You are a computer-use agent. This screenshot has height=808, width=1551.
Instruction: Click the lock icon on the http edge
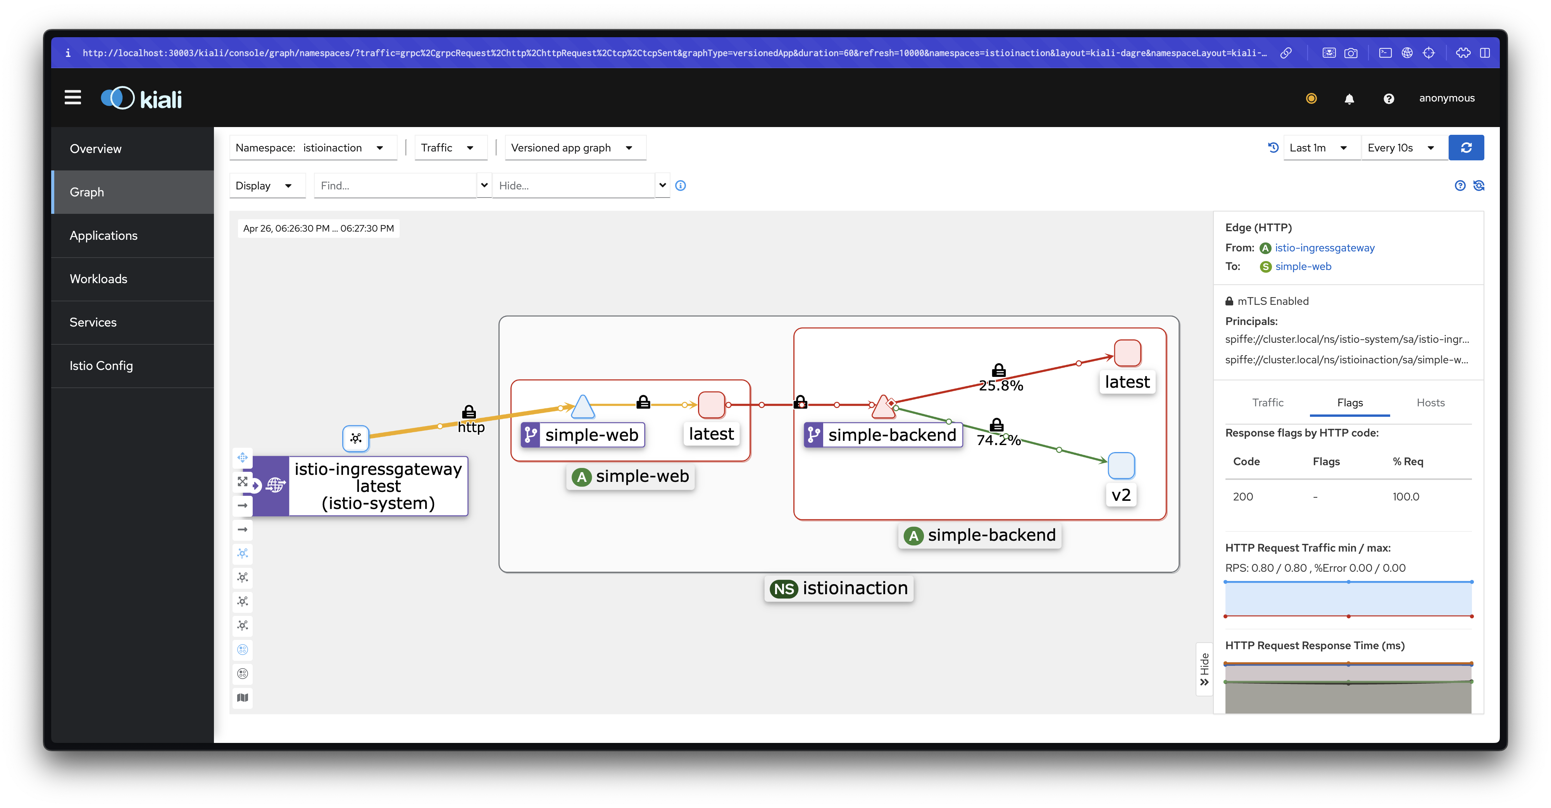point(469,411)
